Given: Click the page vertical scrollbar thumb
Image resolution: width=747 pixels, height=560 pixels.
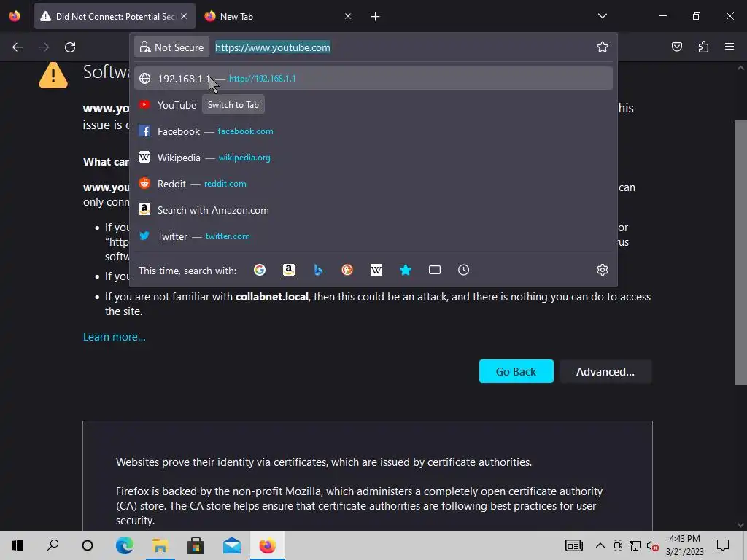Looking at the screenshot, I should [740, 252].
